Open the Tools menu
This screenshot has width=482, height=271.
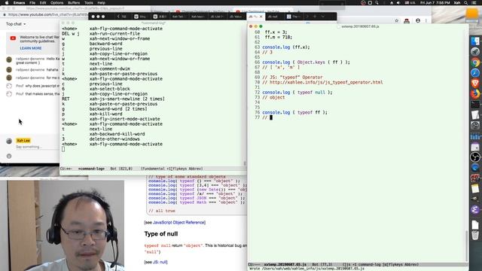[x=89, y=3]
